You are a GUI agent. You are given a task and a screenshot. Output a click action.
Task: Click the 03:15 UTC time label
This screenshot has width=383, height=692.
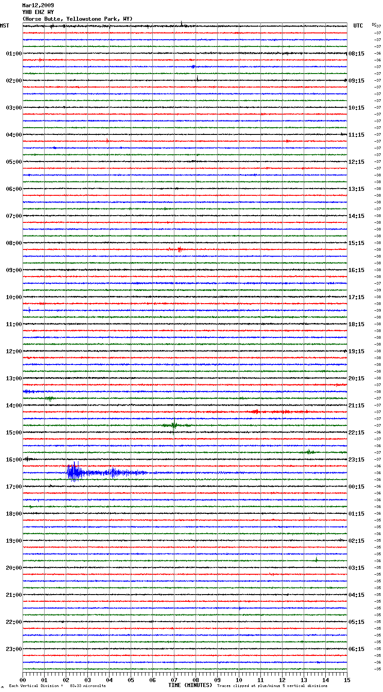356,568
